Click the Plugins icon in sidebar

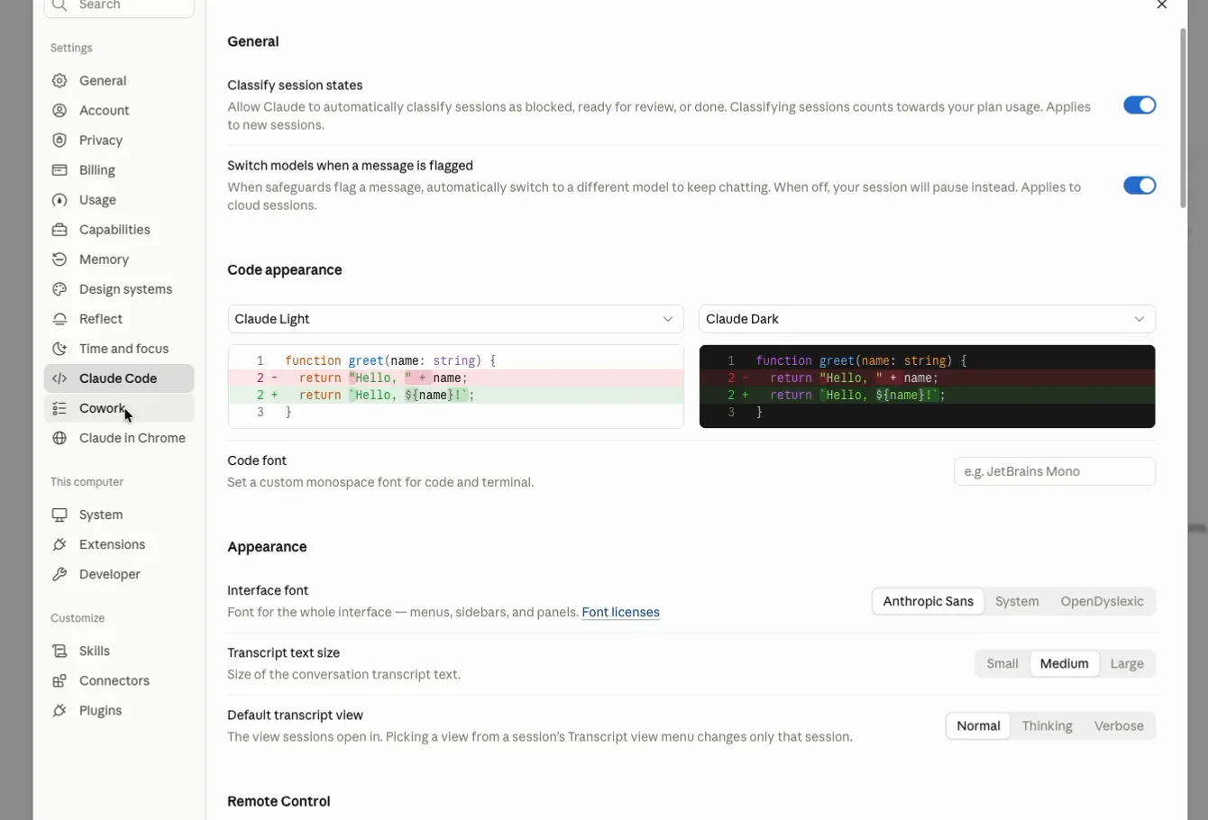(x=59, y=710)
